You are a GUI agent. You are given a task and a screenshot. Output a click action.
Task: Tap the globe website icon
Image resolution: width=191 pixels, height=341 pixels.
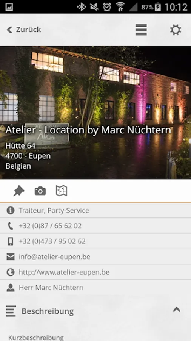tap(11, 272)
